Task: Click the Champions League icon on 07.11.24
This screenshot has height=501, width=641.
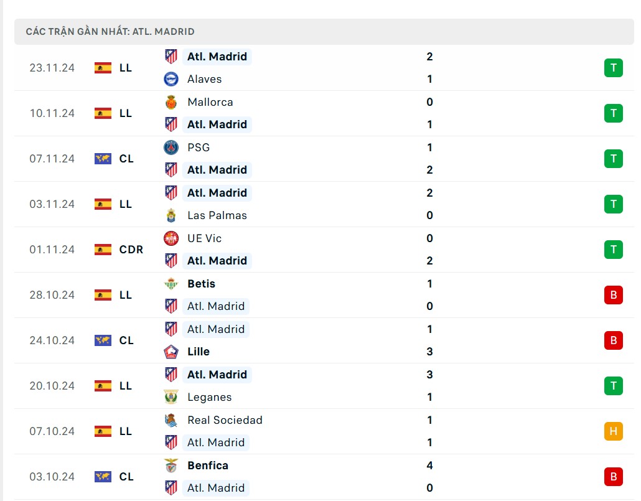Action: click(103, 159)
